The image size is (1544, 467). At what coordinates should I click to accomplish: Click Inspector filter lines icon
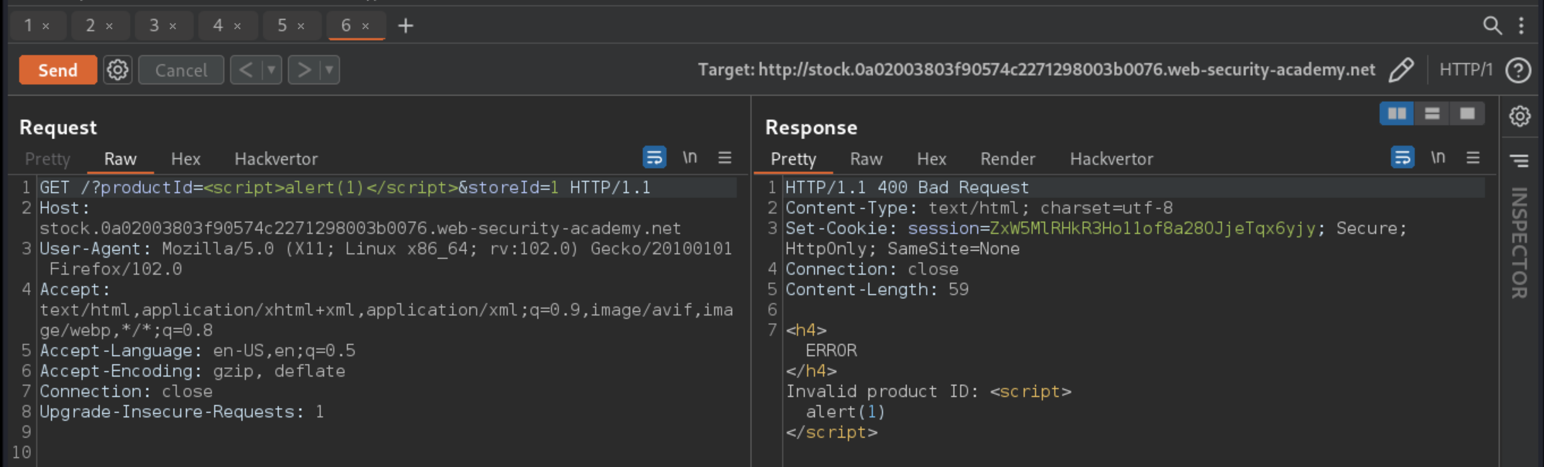pos(1519,160)
